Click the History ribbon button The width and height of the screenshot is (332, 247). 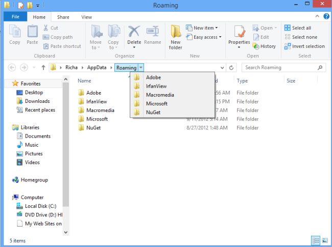tap(264, 46)
